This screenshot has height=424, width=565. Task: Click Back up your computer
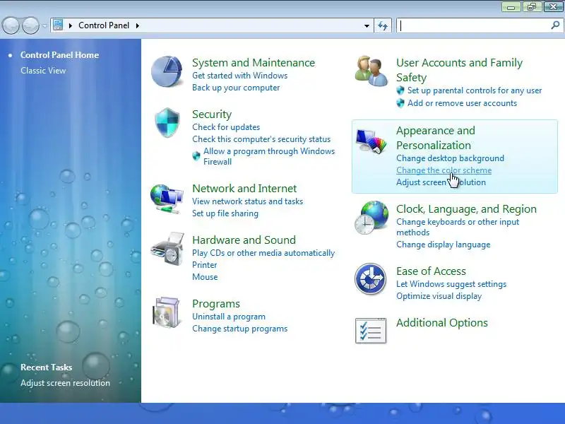pos(236,88)
